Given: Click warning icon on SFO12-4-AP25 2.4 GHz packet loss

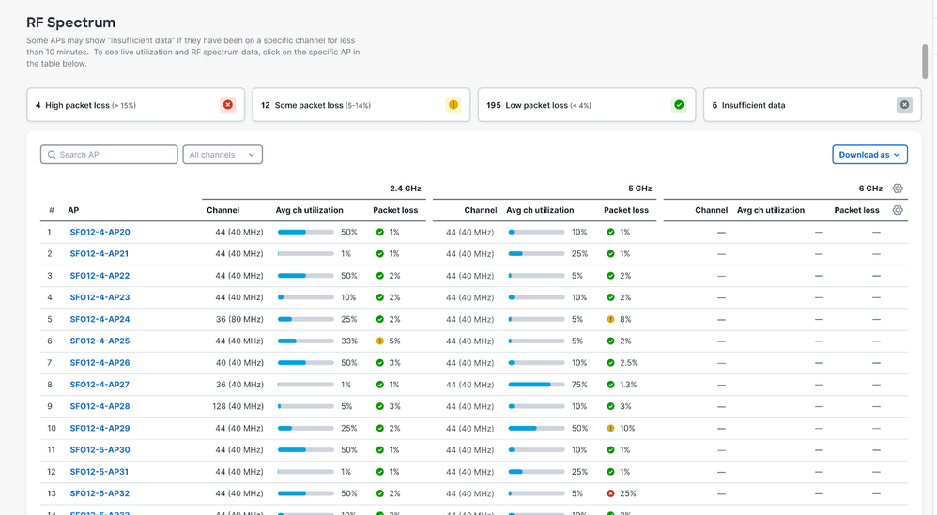Looking at the screenshot, I should point(380,341).
